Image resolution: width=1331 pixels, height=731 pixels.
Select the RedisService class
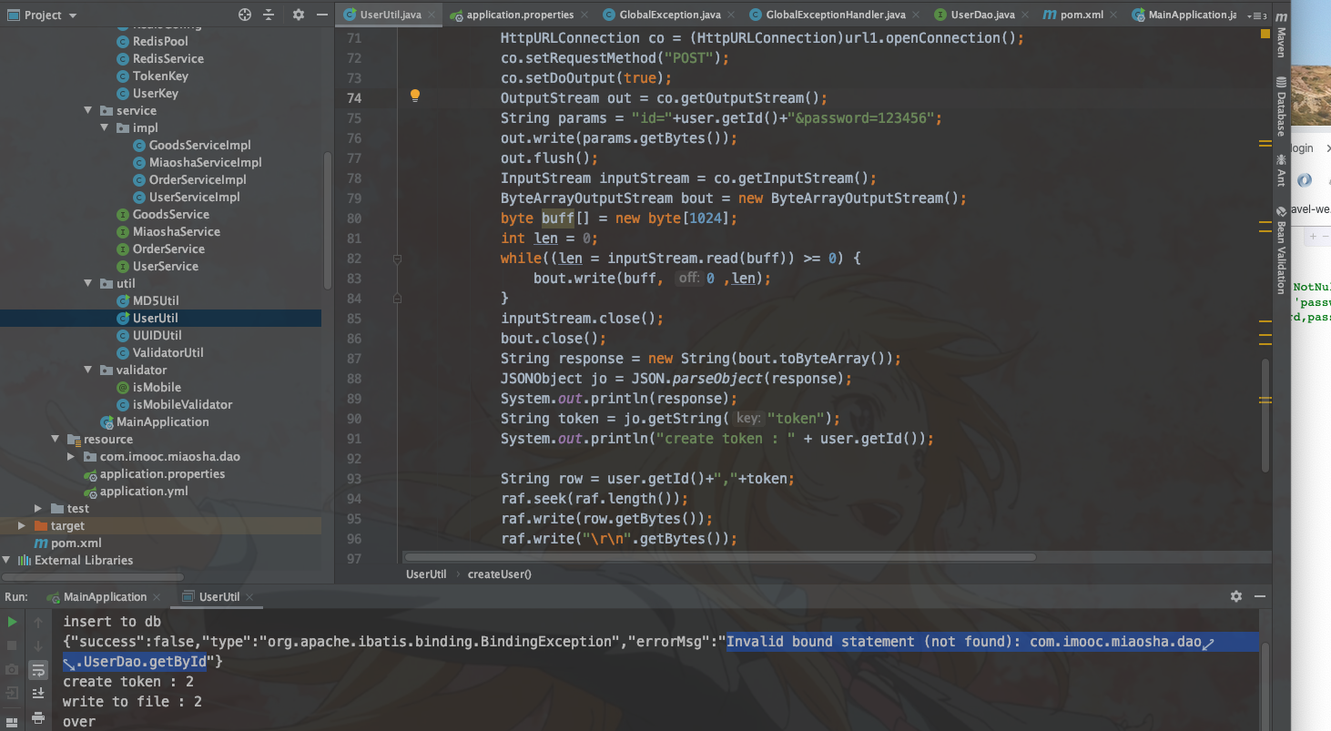[x=168, y=58]
